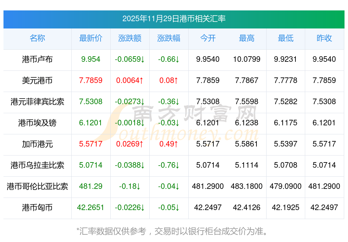This screenshot has height=242, width=348.
Task: Click the exchange rate disclaimer footnote text
Action: click(x=172, y=231)
